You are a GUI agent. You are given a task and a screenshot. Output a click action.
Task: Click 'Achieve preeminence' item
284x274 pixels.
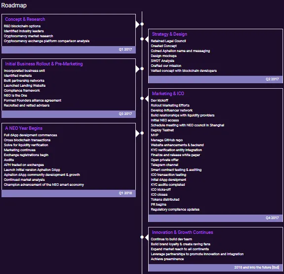tap(167, 259)
